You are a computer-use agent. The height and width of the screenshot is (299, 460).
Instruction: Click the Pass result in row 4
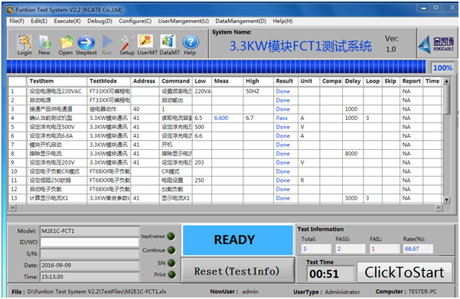[x=282, y=118]
